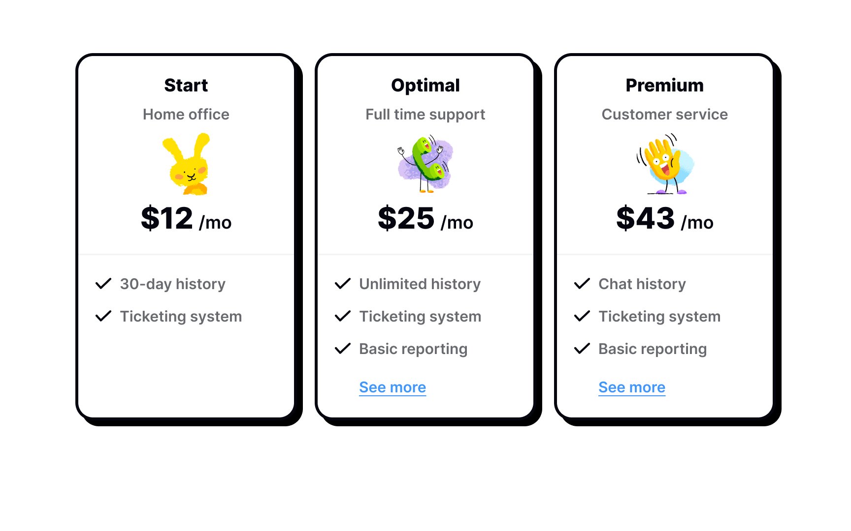This screenshot has width=851, height=531.
Task: Click the green telephone illustration
Action: (x=425, y=164)
